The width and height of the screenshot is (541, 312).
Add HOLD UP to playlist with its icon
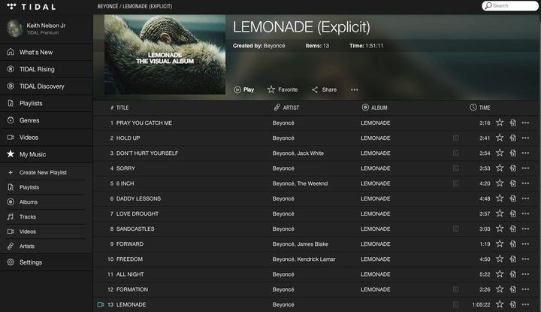coord(512,138)
